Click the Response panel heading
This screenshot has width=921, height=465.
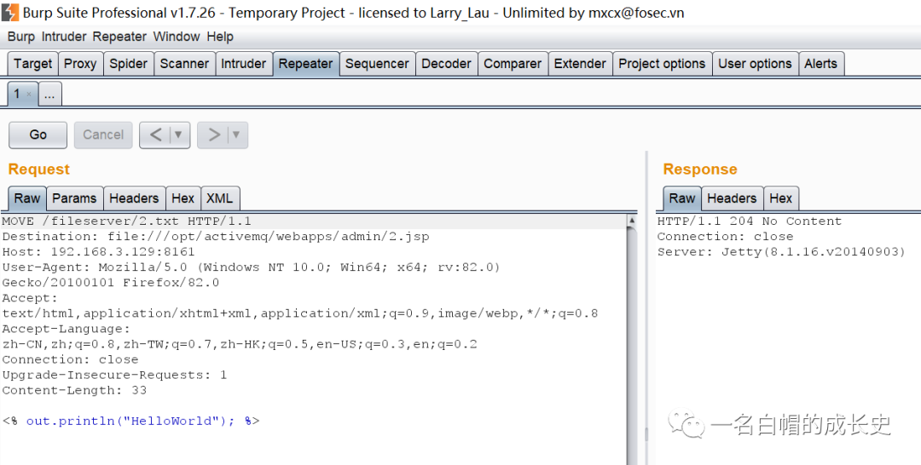[700, 169]
